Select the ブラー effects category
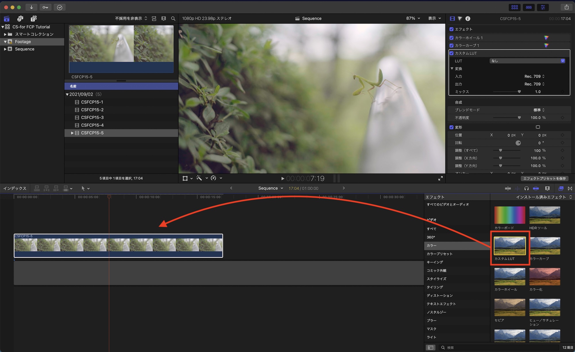The image size is (575, 352). (x=431, y=321)
